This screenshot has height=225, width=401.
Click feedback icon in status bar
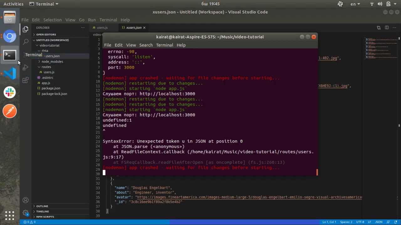coord(388,222)
